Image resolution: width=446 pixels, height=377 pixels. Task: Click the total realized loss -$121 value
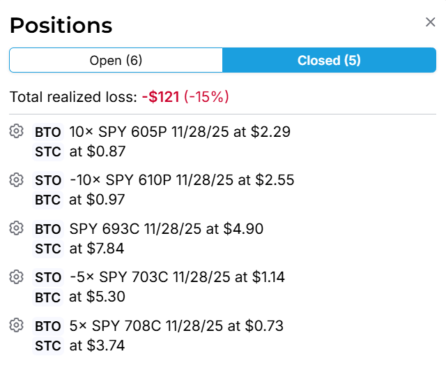click(160, 97)
